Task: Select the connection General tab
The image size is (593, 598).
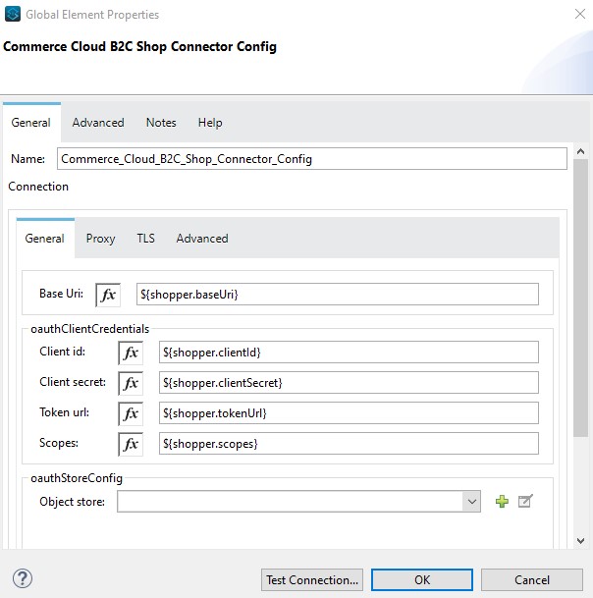Action: pos(44,239)
